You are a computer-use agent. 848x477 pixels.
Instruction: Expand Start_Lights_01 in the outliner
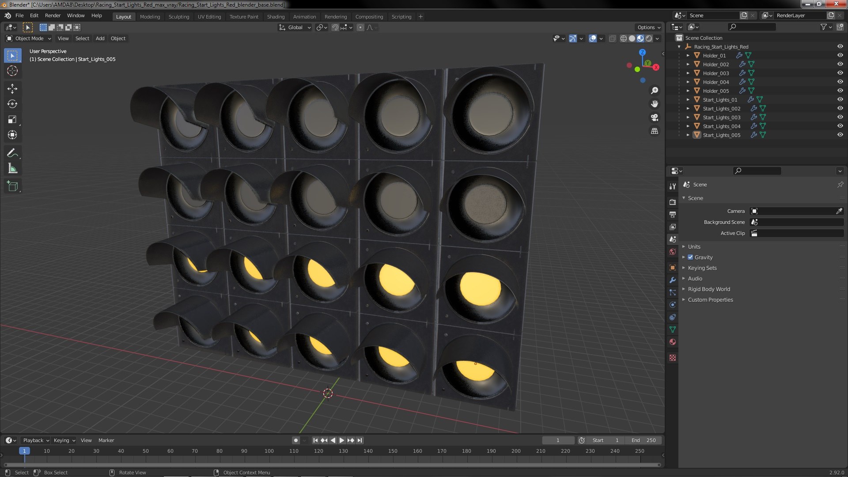click(x=688, y=100)
